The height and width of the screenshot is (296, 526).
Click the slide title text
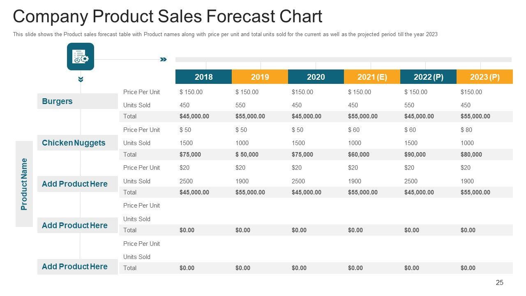[167, 17]
